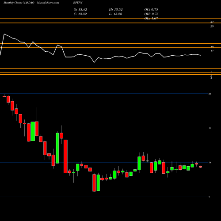
Task: Click the 'MunafaSutra.com' site name
Action: pos(48,3)
